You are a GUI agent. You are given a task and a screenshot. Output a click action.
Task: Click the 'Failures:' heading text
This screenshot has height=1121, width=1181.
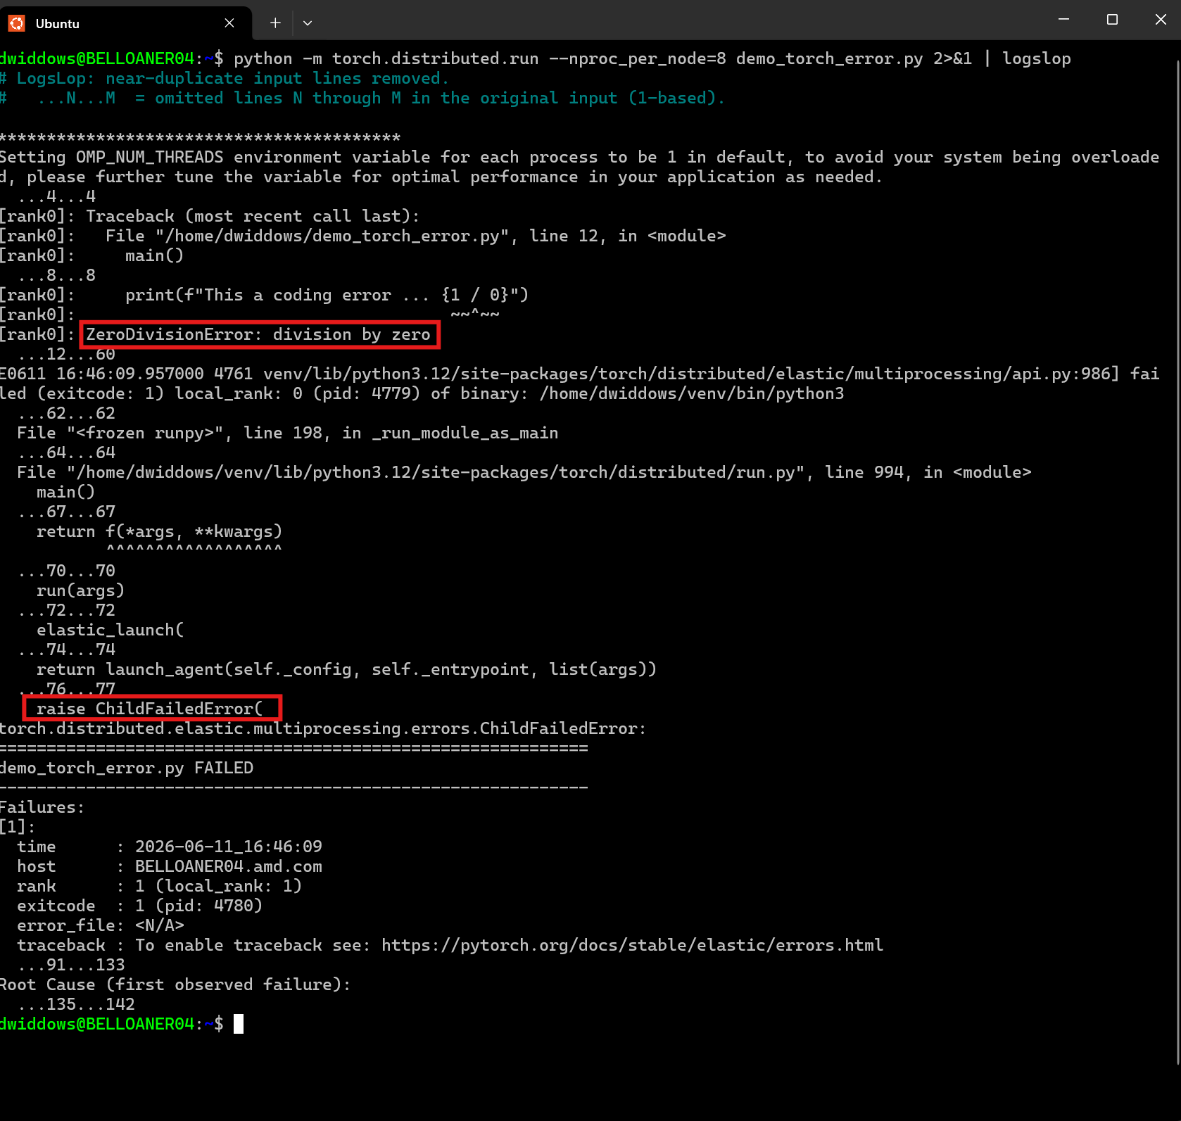pyautogui.click(x=42, y=807)
